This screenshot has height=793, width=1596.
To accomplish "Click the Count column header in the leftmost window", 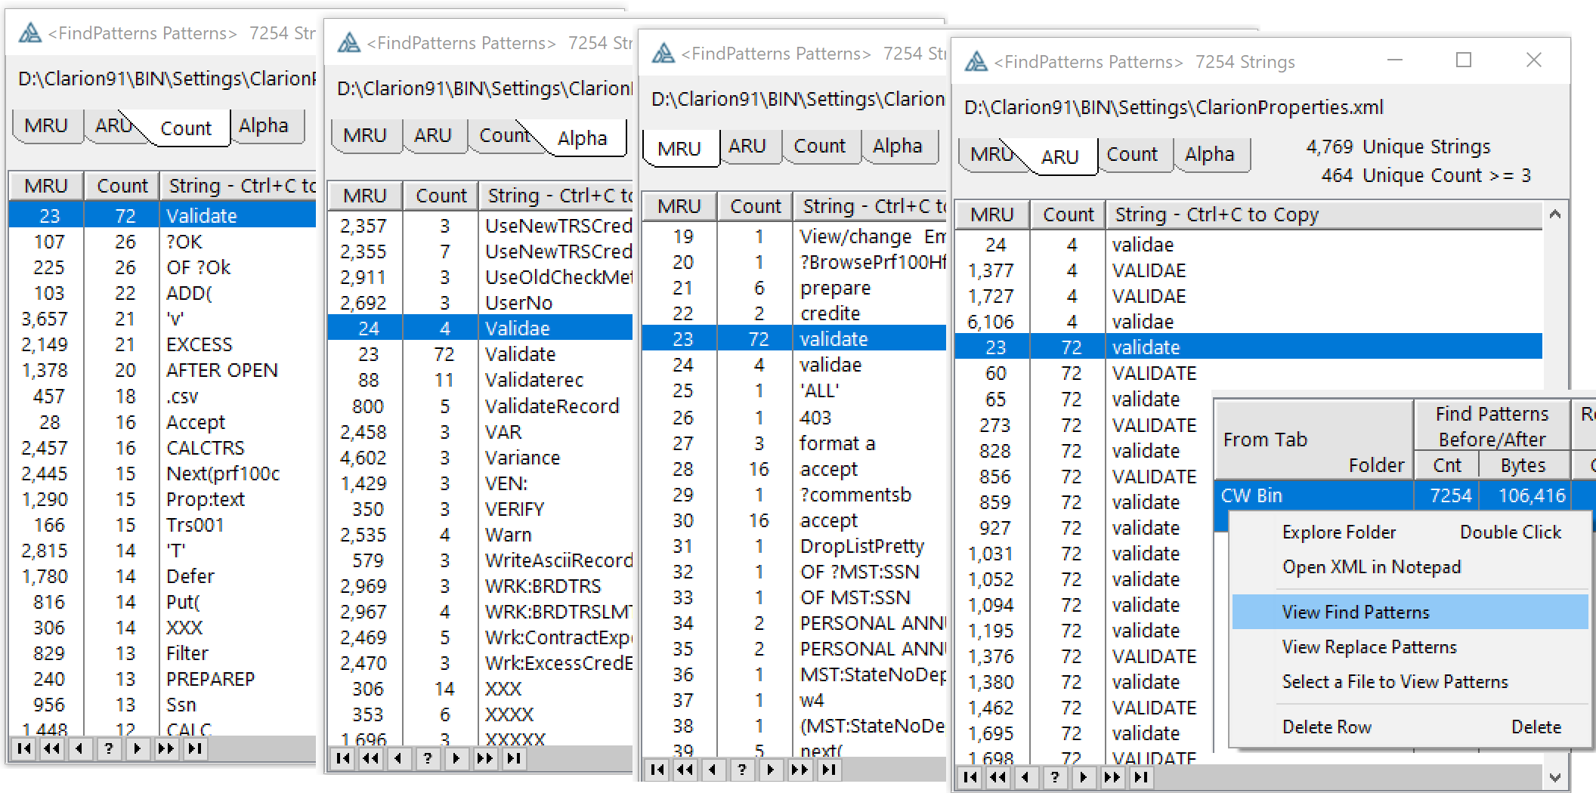I will click(x=122, y=186).
